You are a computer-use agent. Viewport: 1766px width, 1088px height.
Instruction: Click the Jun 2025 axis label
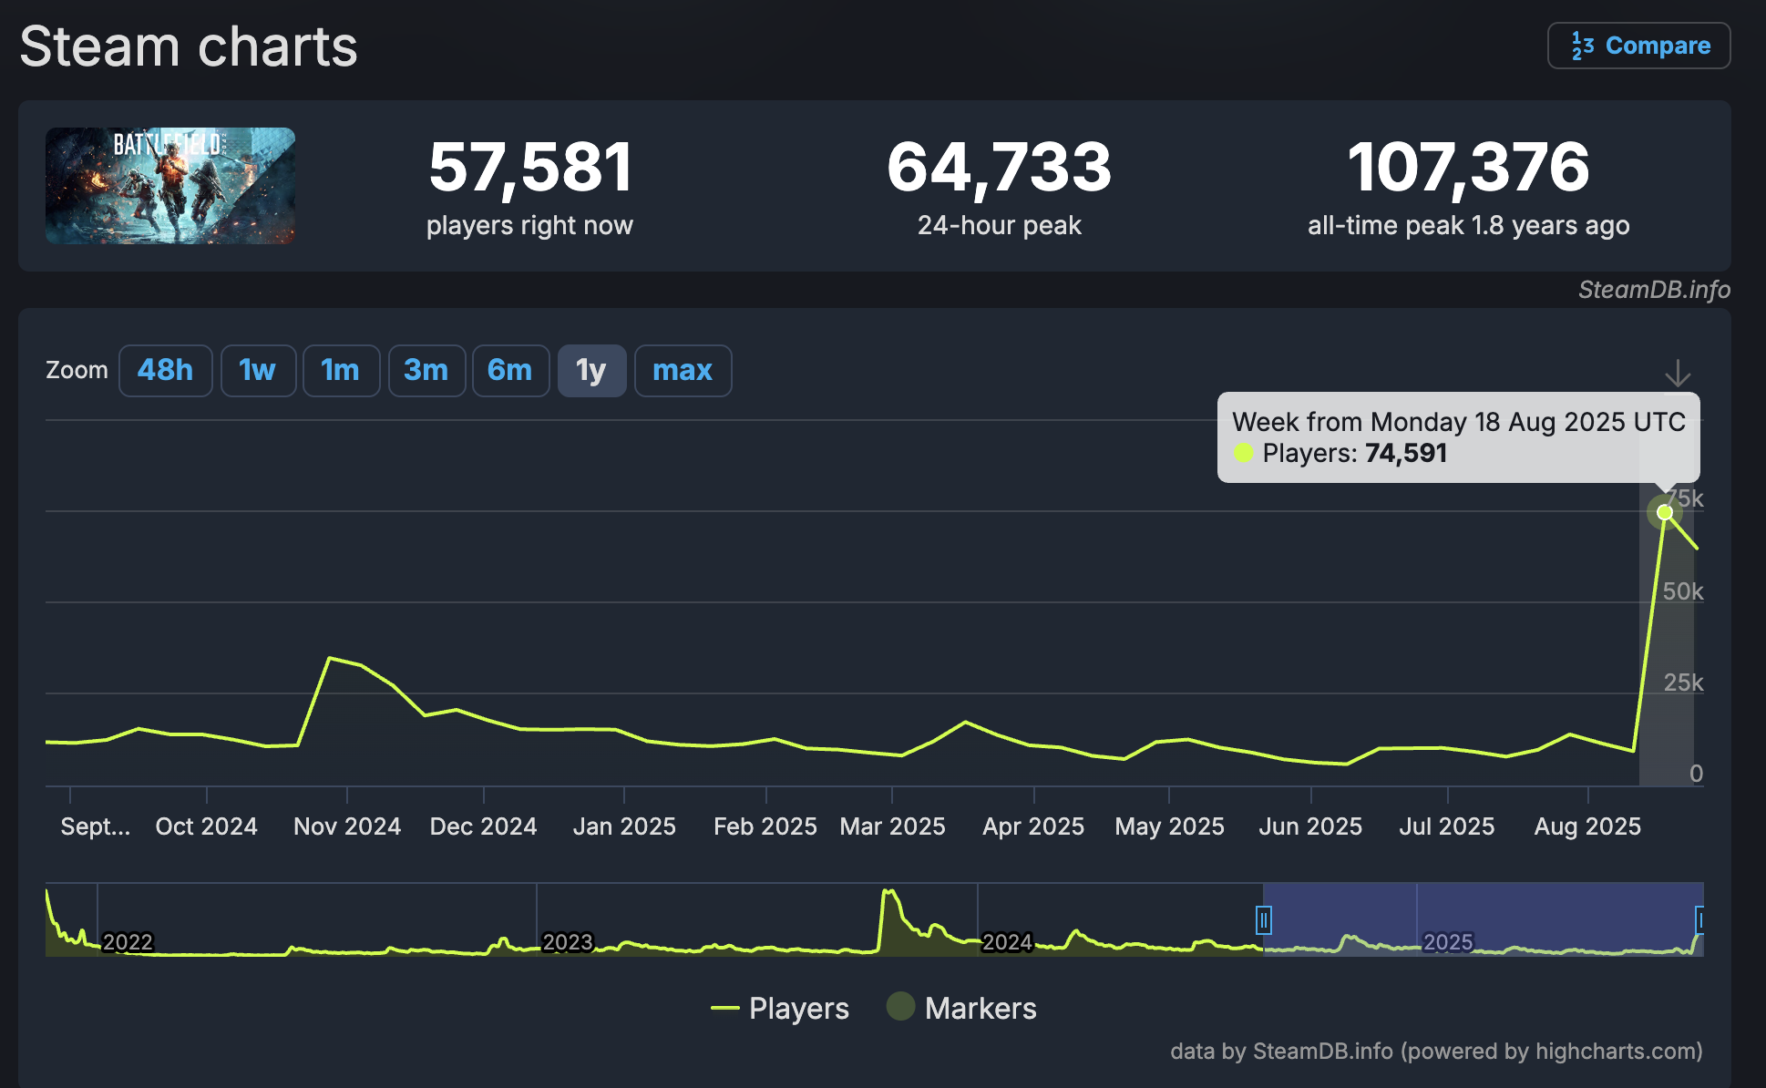click(1310, 826)
